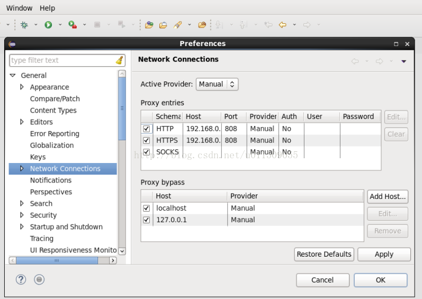Viewport: 422px width, 299px height.
Task: Expand the Appearance tree node
Action: click(x=22, y=87)
